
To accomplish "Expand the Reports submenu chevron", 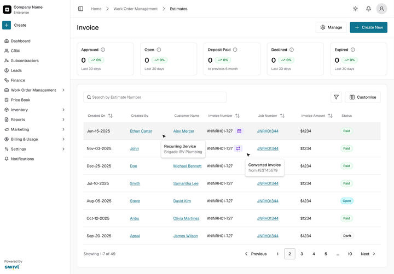I will [63, 120].
